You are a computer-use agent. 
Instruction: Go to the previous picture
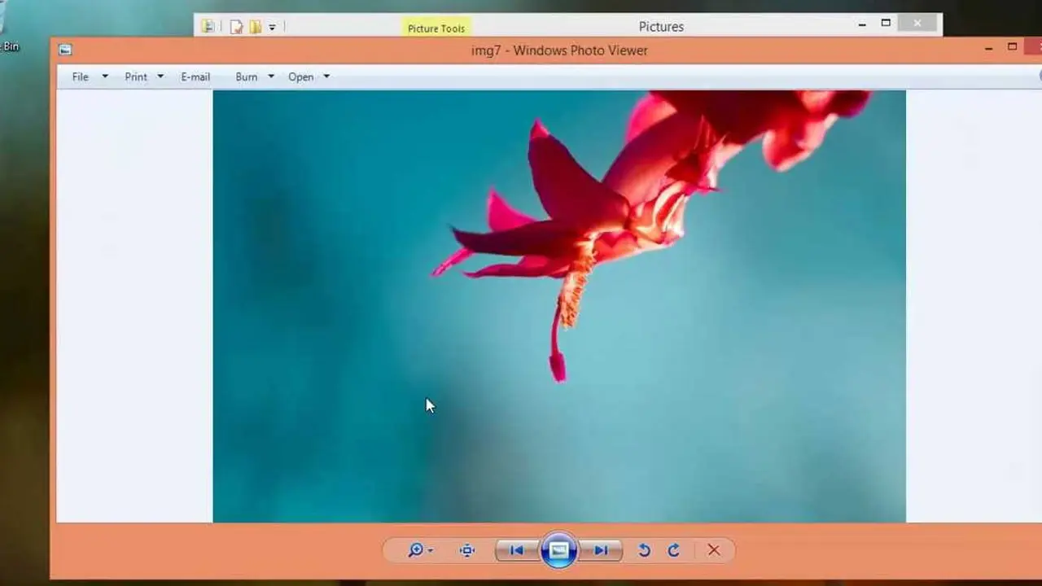516,551
